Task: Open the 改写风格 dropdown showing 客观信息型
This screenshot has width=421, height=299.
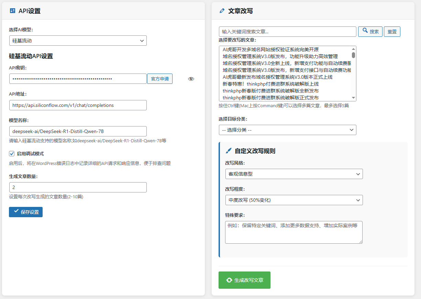Action: tap(294, 174)
